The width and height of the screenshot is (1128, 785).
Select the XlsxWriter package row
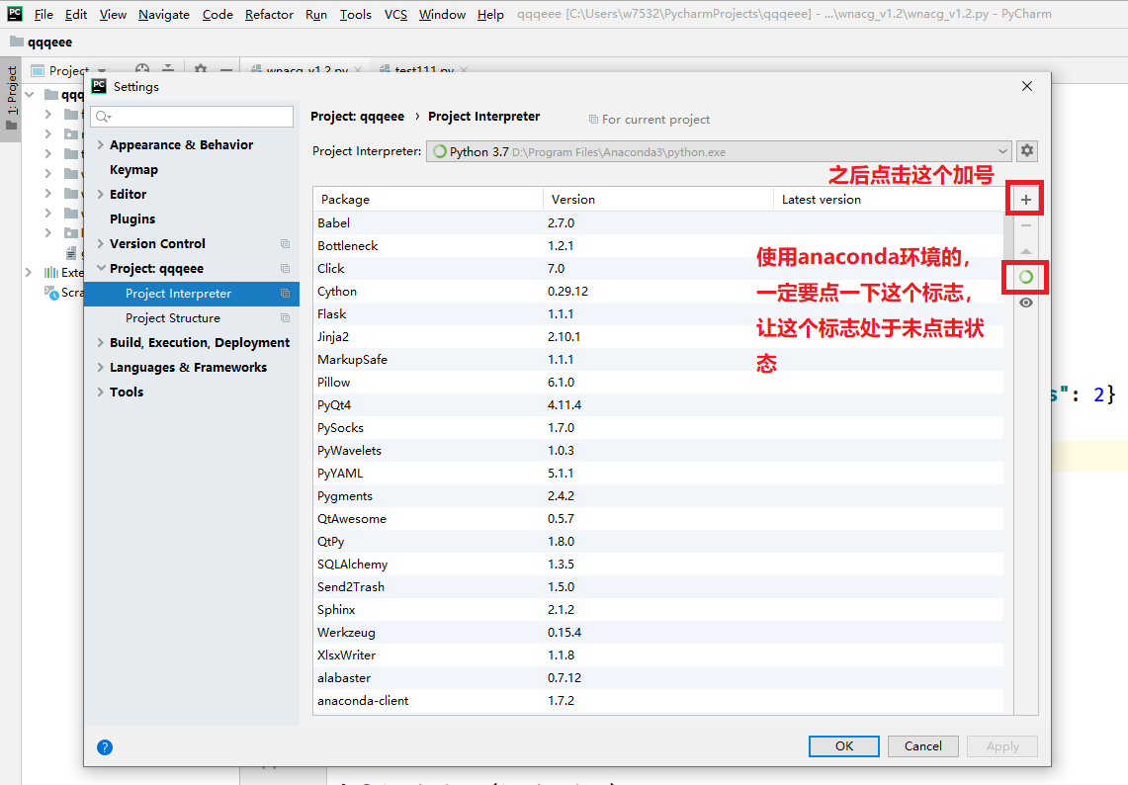pyautogui.click(x=658, y=655)
